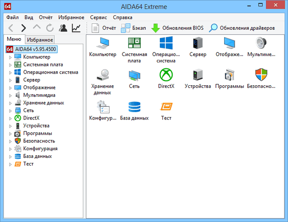The width and height of the screenshot is (288, 222).
Task: Open the Компьютер icon in main pane
Action: pos(103,43)
